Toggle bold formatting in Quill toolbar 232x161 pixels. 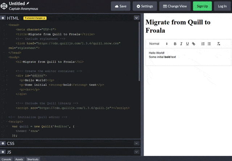[175, 44]
